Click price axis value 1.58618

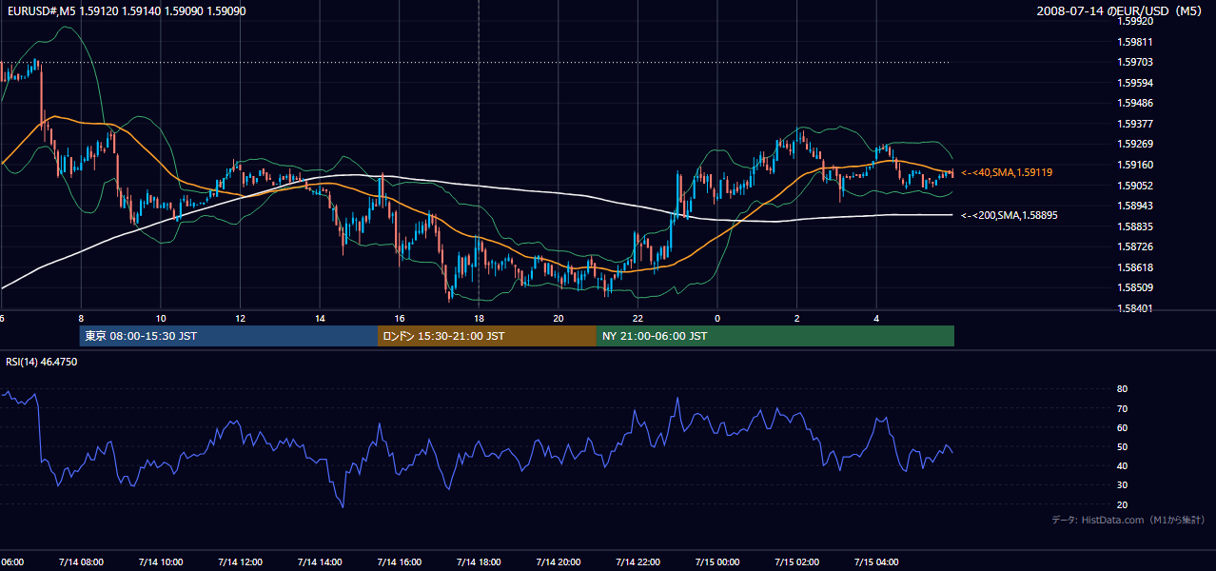(x=1135, y=267)
